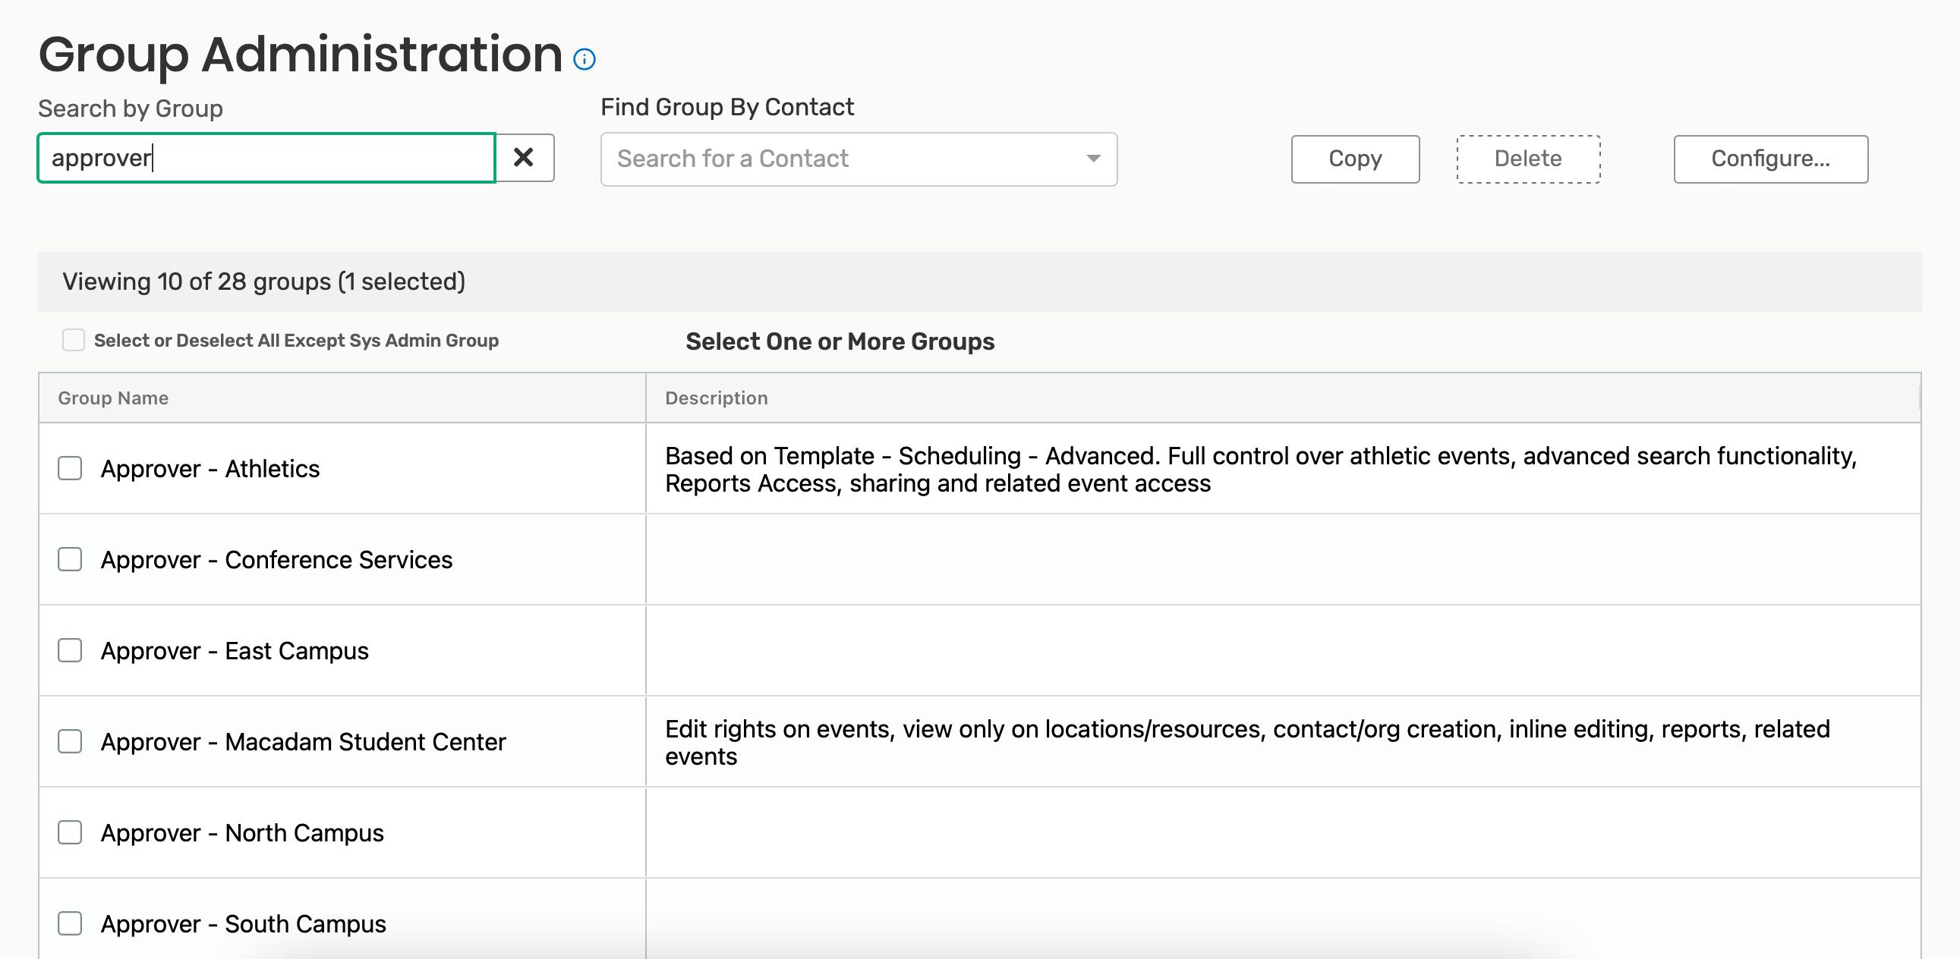Open the Search for a Contact dropdown arrow

1092,158
